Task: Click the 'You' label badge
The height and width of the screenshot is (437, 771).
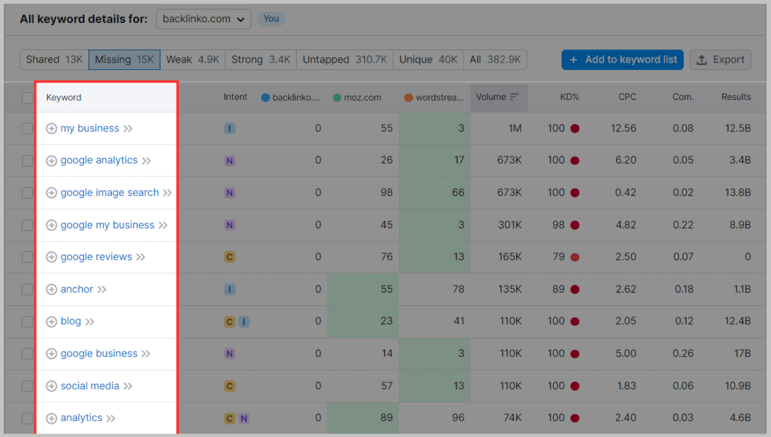Action: point(271,19)
